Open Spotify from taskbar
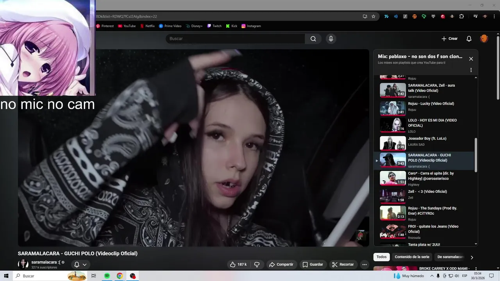The image size is (500, 281). [x=107, y=276]
